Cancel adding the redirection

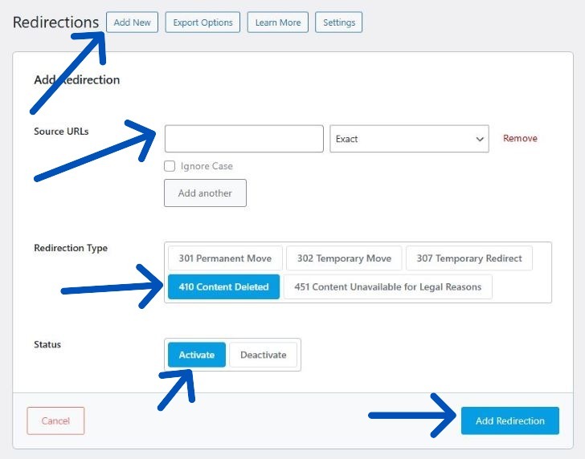[x=55, y=420]
